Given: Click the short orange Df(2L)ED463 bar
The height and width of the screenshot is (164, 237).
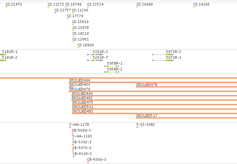Looking at the screenshot, I should (71, 87).
